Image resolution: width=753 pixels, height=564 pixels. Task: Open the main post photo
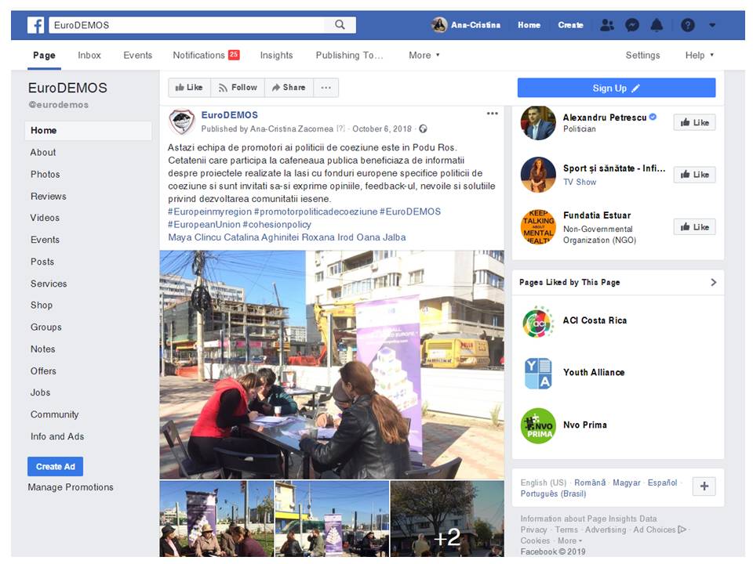[x=332, y=364]
